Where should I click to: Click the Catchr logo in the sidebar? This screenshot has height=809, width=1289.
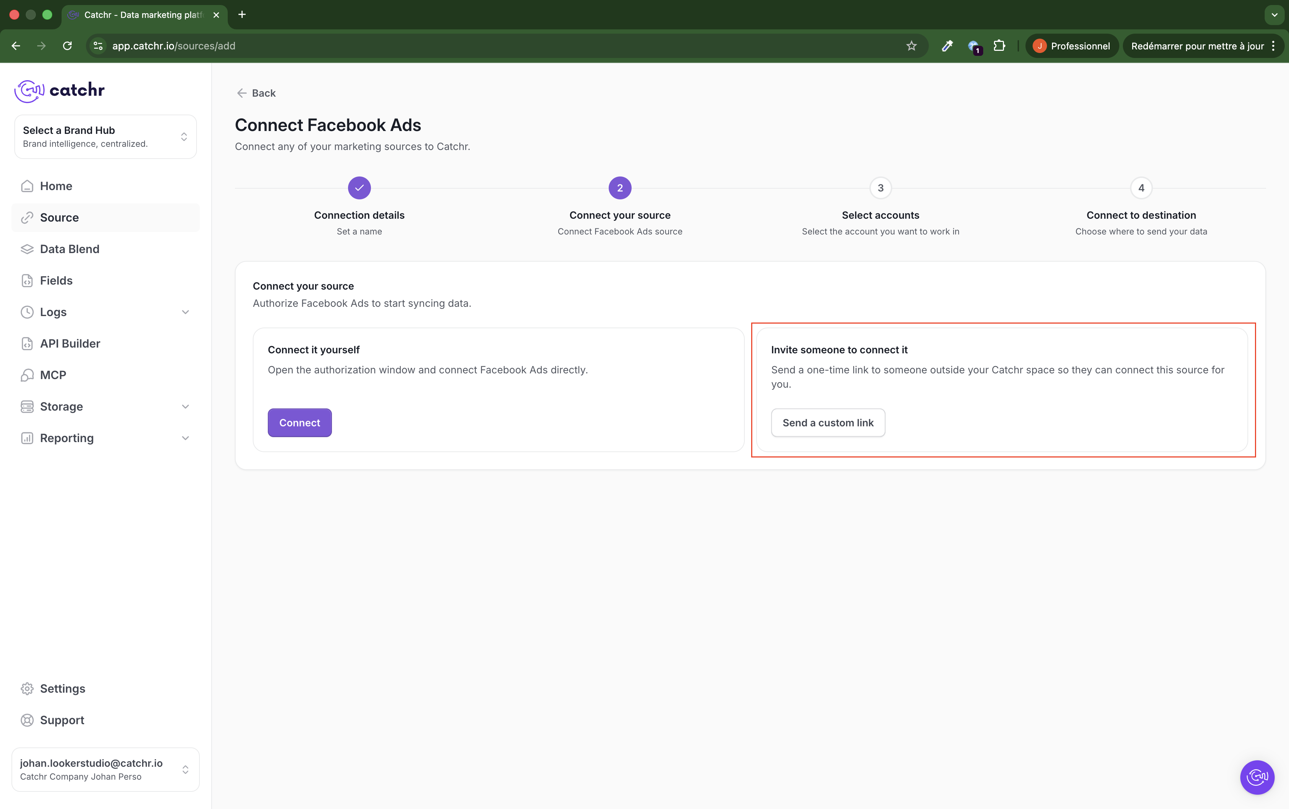click(x=59, y=91)
